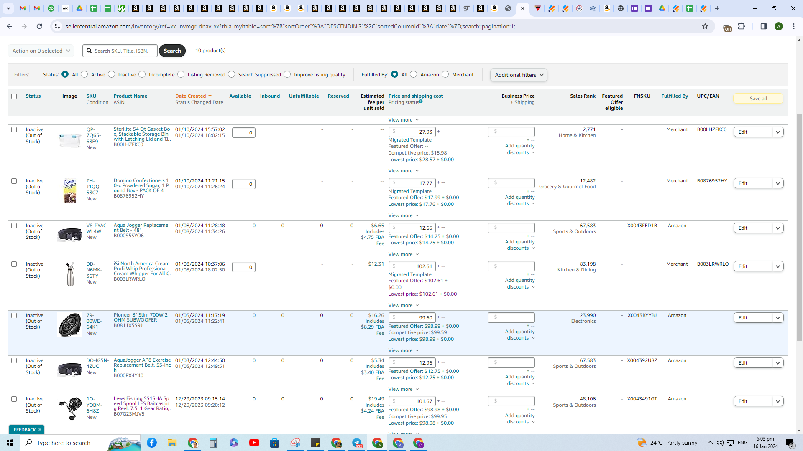Image resolution: width=803 pixels, height=451 pixels.
Task: Open YouTube from the taskbar
Action: [254, 443]
